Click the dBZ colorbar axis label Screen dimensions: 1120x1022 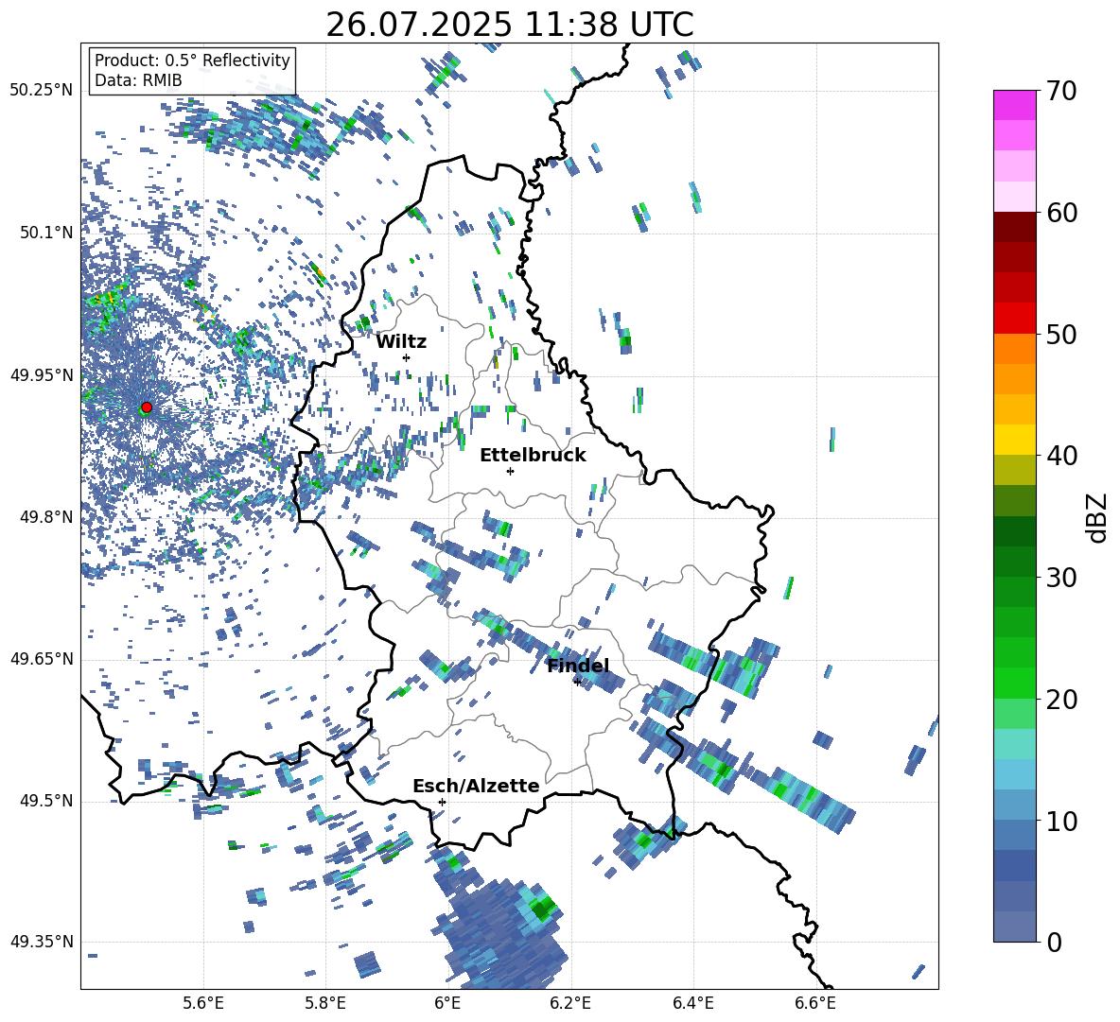1098,517
